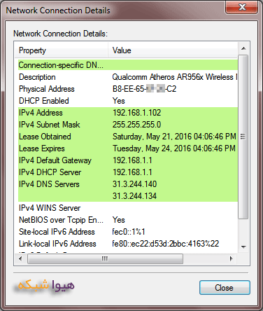The image size is (263, 311).
Task: Select the Physical Address row
Action: 128,89
